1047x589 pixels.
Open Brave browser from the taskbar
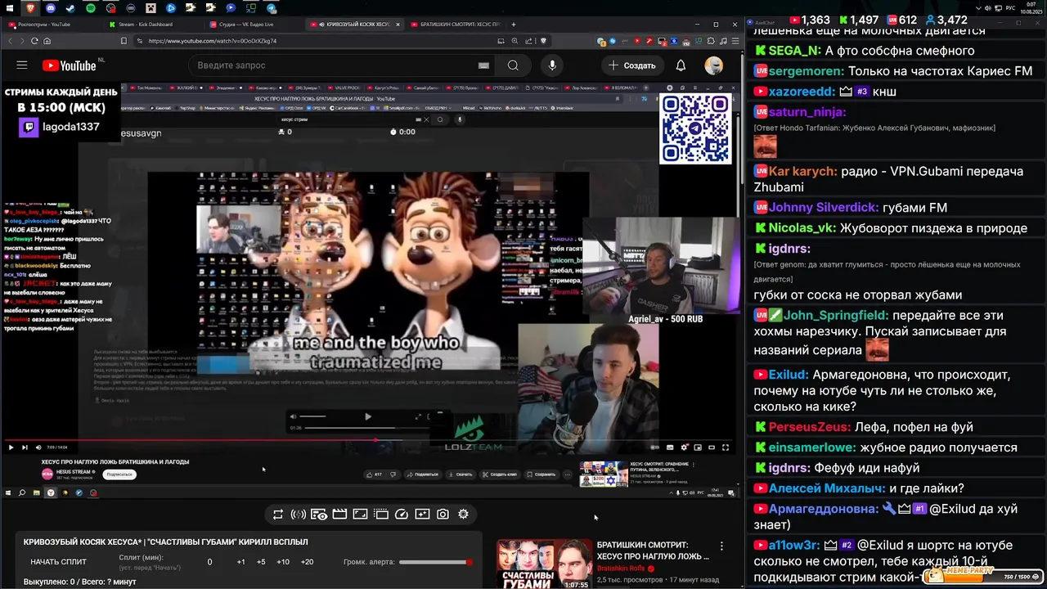[30, 8]
